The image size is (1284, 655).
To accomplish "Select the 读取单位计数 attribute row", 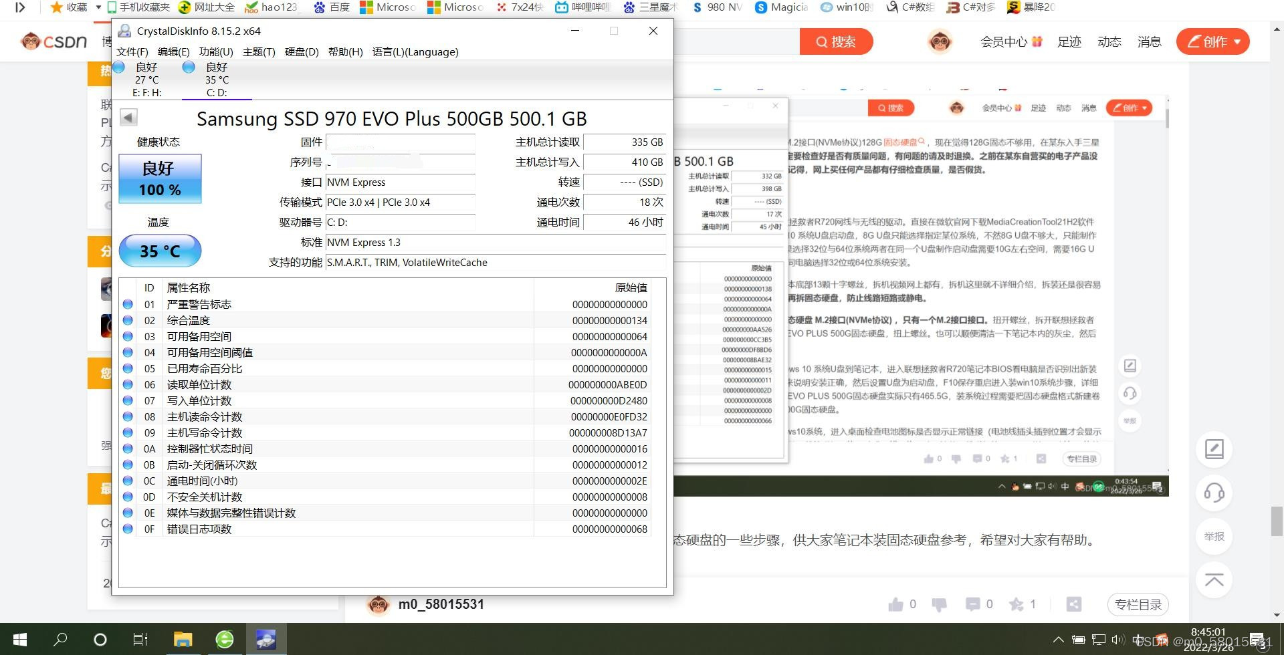I will (386, 384).
